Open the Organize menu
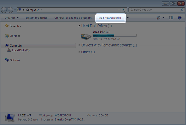 pos(12,18)
